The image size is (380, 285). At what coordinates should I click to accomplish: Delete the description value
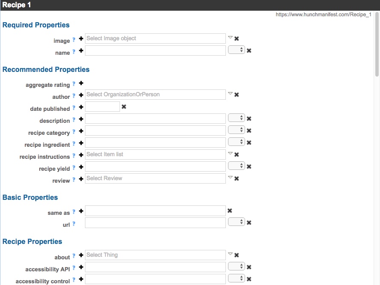coord(249,119)
